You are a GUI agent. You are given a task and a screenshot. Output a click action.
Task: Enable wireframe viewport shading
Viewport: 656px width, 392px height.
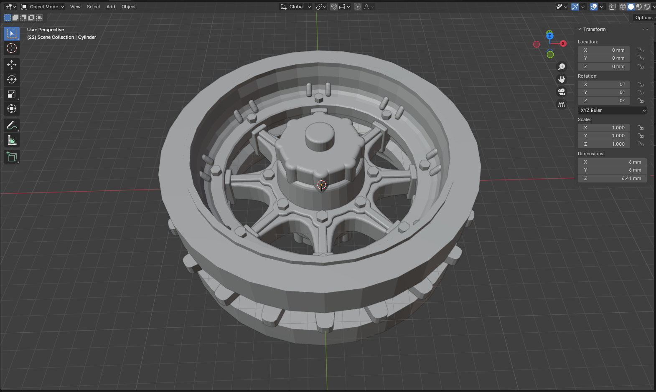pos(623,7)
